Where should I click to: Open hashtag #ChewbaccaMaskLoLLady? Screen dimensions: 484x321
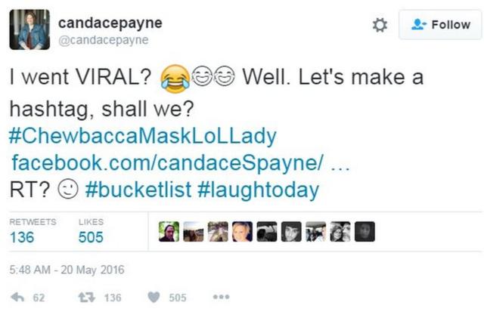(x=143, y=136)
